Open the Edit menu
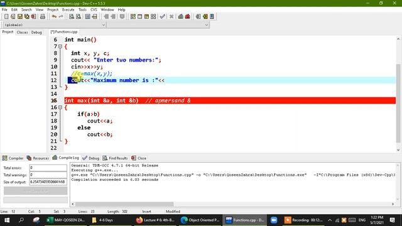Viewport: 402px width, 226px height. (x=14, y=10)
